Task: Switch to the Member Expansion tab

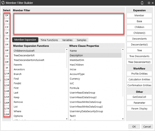Action: 25,40
